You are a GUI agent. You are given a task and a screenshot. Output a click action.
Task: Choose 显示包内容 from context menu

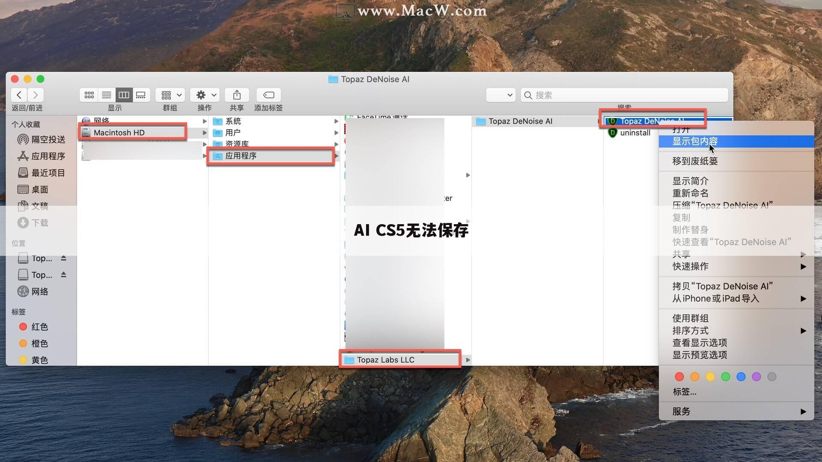[736, 141]
